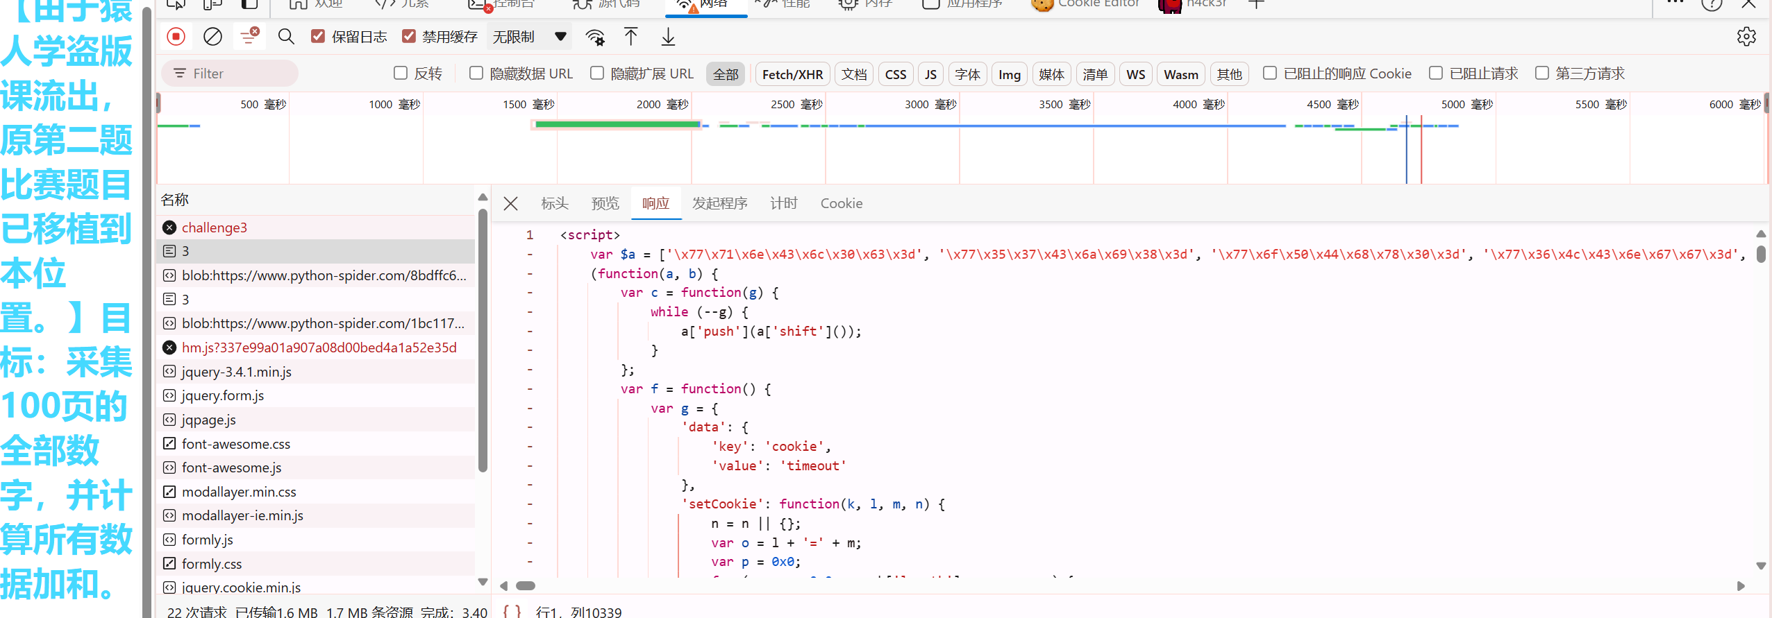The height and width of the screenshot is (618, 1772).
Task: Open network panel settings gear
Action: point(1746,36)
